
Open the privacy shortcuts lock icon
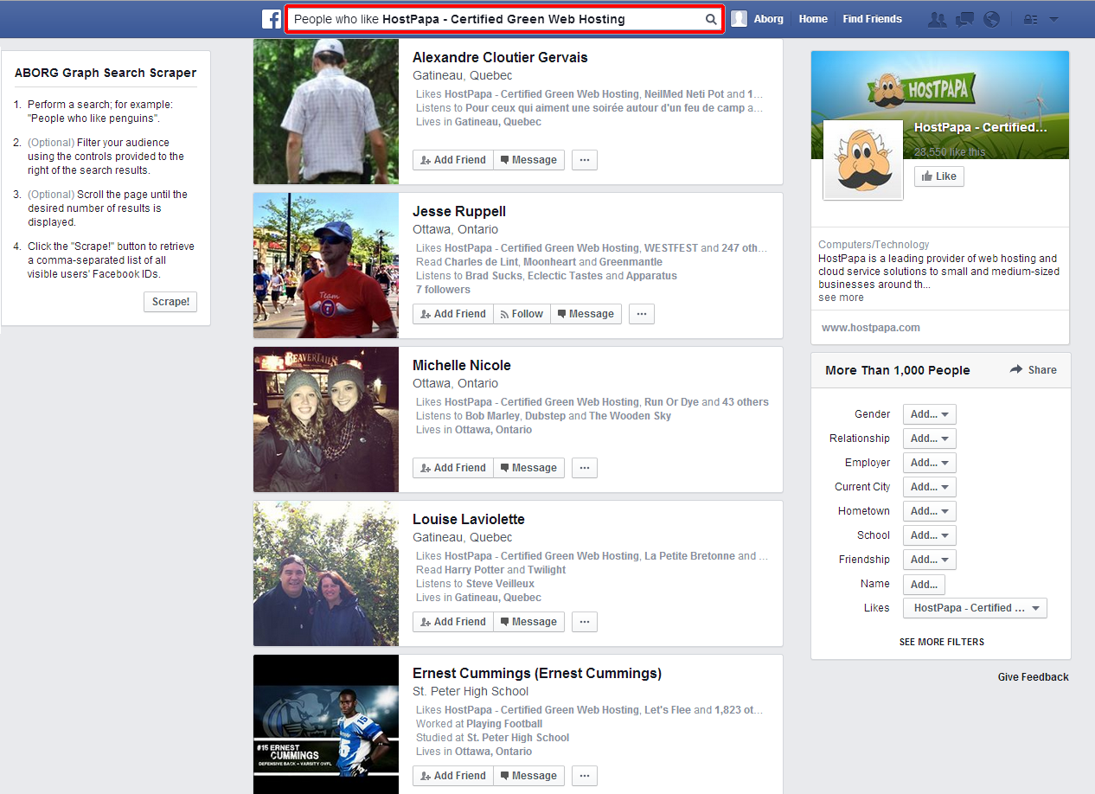(x=1030, y=19)
